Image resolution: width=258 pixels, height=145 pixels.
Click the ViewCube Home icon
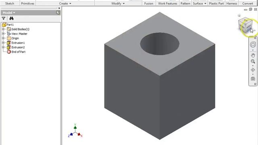pyautogui.click(x=239, y=16)
